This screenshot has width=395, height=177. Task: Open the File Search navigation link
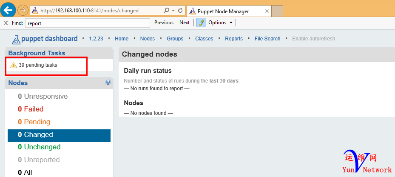tap(267, 39)
